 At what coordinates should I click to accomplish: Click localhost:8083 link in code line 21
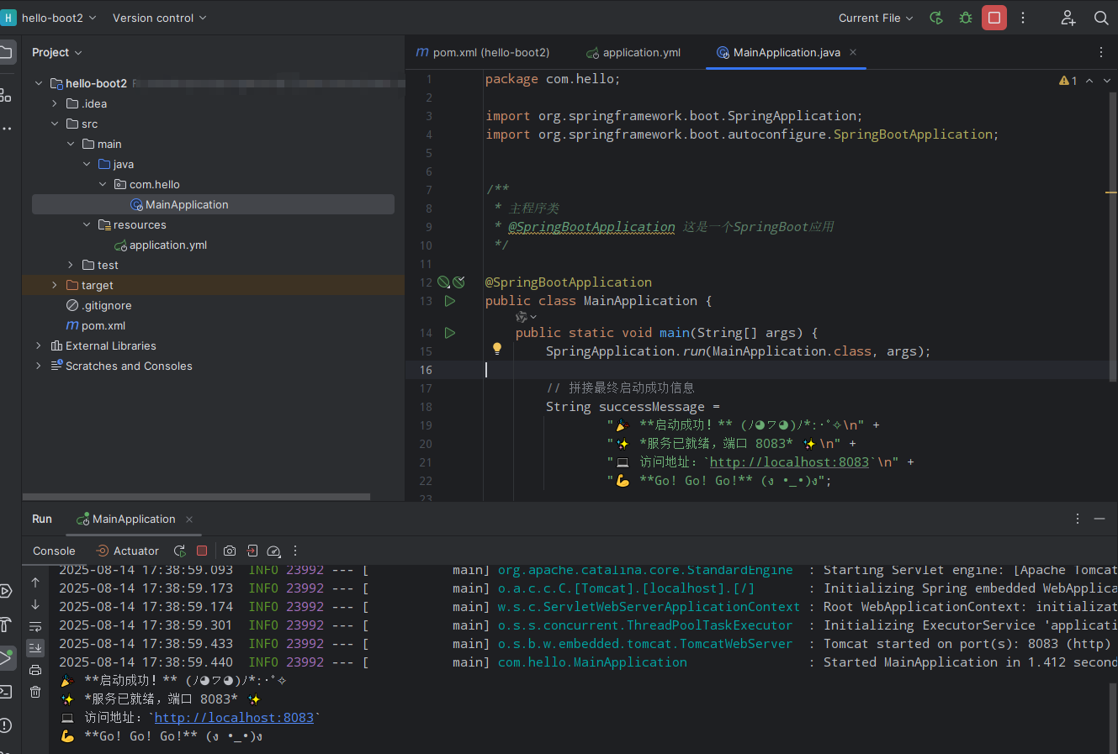pyautogui.click(x=789, y=462)
